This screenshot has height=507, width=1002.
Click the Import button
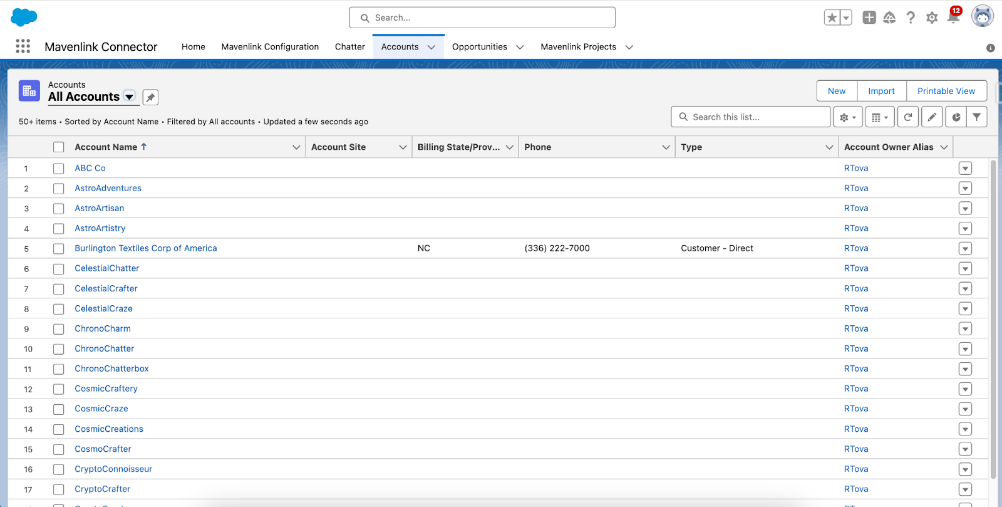pos(882,91)
